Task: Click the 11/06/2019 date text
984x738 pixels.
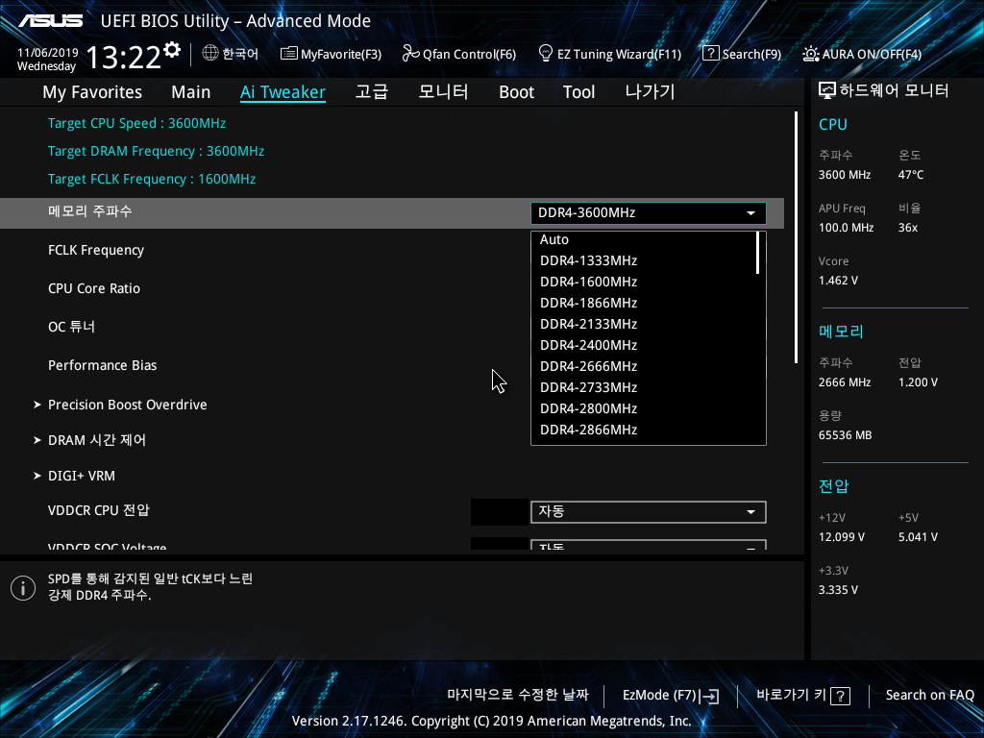Action: 48,53
